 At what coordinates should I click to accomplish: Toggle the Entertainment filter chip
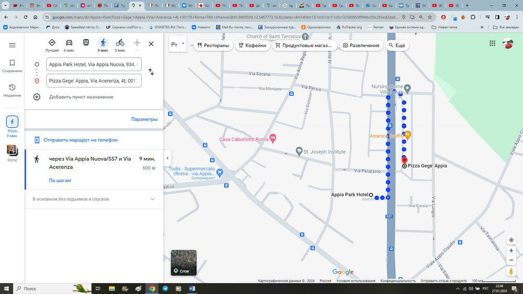(360, 46)
